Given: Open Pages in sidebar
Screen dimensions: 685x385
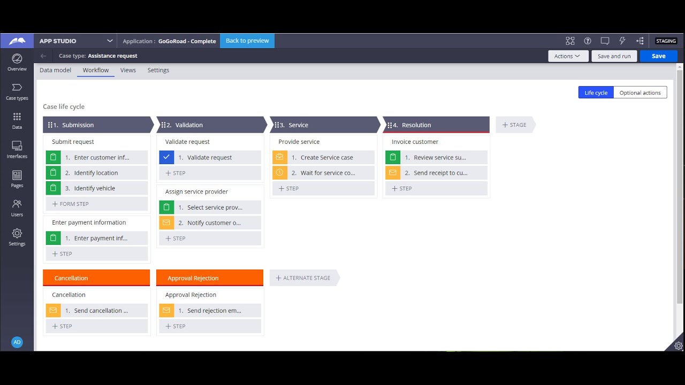Looking at the screenshot, I should [x=17, y=179].
